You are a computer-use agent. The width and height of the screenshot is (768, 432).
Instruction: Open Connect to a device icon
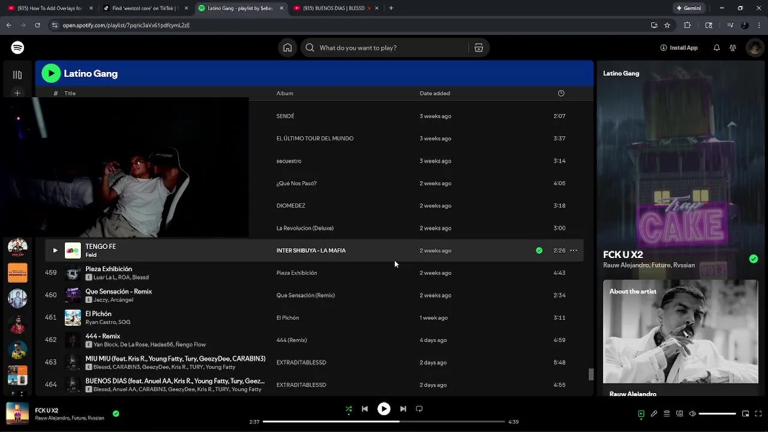click(679, 413)
